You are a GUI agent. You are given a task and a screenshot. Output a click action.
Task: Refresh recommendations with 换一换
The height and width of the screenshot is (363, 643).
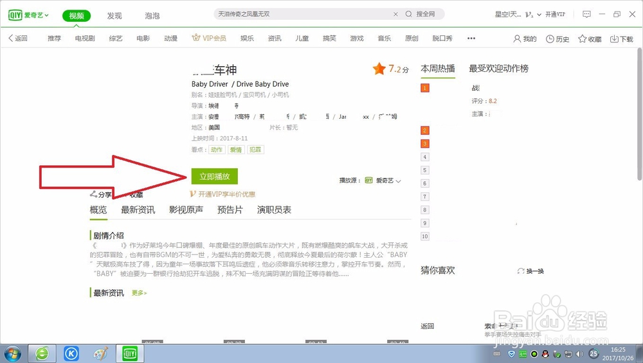coord(530,271)
